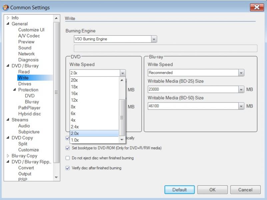267x200 pixels.
Task: Expand the Blu-ray Copy tree node
Action: click(x=8, y=156)
